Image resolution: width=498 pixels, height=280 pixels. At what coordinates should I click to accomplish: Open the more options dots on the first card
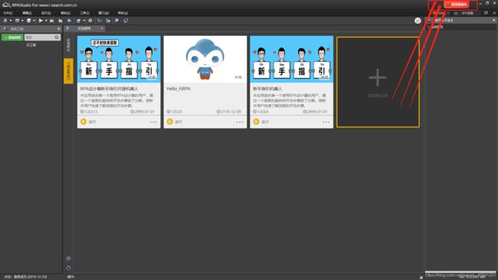pos(153,122)
